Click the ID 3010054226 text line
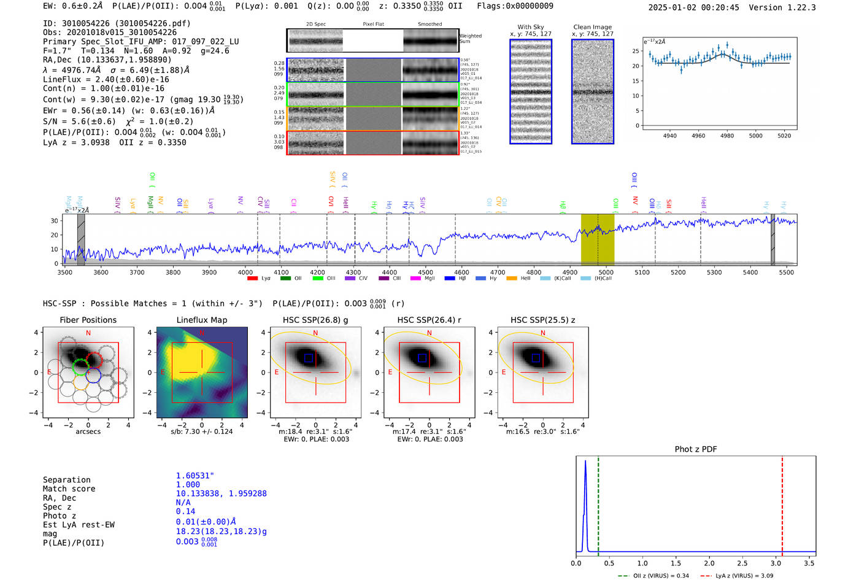This screenshot has height=585, width=859. pos(117,23)
